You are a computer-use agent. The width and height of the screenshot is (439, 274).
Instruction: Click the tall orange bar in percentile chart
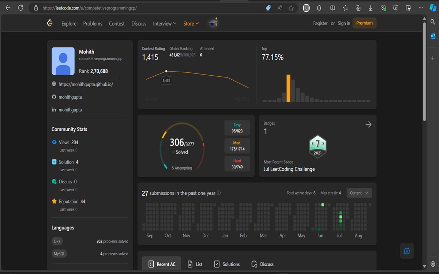coord(289,88)
